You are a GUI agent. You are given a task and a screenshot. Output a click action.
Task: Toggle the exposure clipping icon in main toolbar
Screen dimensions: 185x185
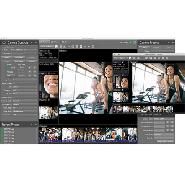tap(57, 47)
